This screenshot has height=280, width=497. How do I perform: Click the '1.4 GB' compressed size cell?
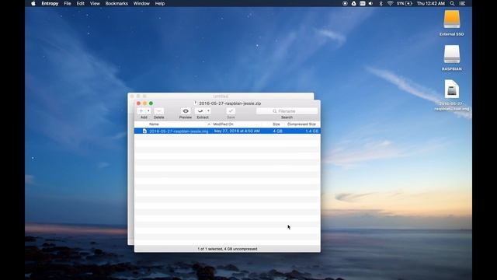tap(312, 131)
